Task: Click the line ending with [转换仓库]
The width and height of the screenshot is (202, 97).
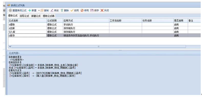Action: coord(44,65)
